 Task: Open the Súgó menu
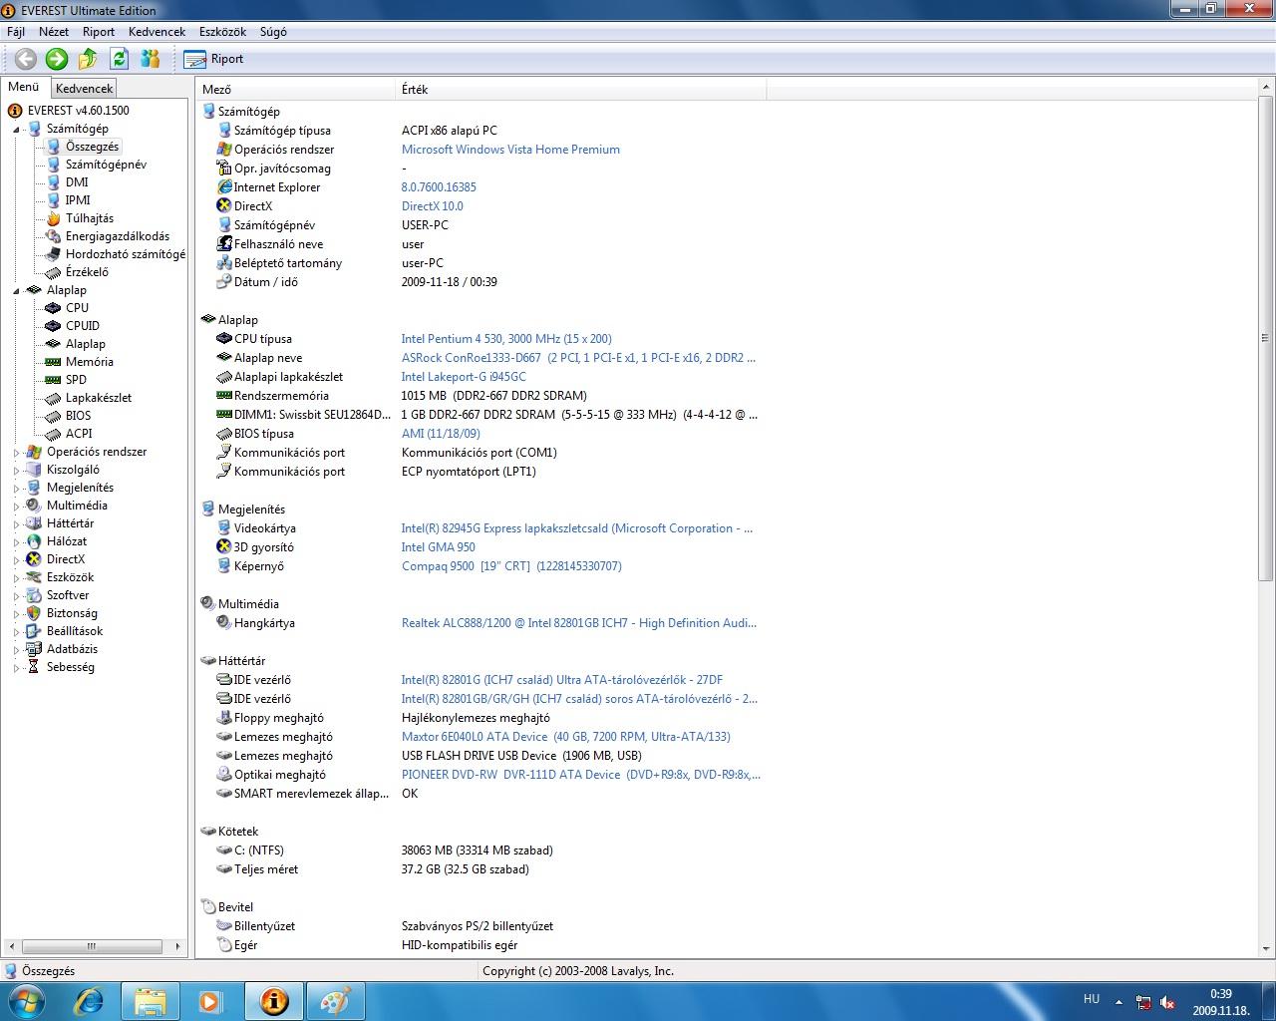tap(273, 32)
